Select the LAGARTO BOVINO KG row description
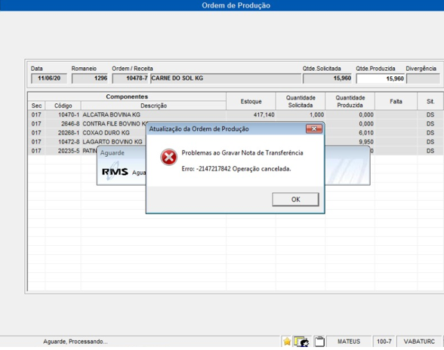This screenshot has width=444, height=350. 113,142
